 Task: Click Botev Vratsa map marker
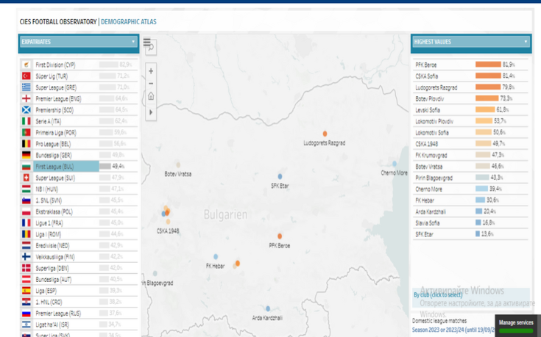click(178, 165)
